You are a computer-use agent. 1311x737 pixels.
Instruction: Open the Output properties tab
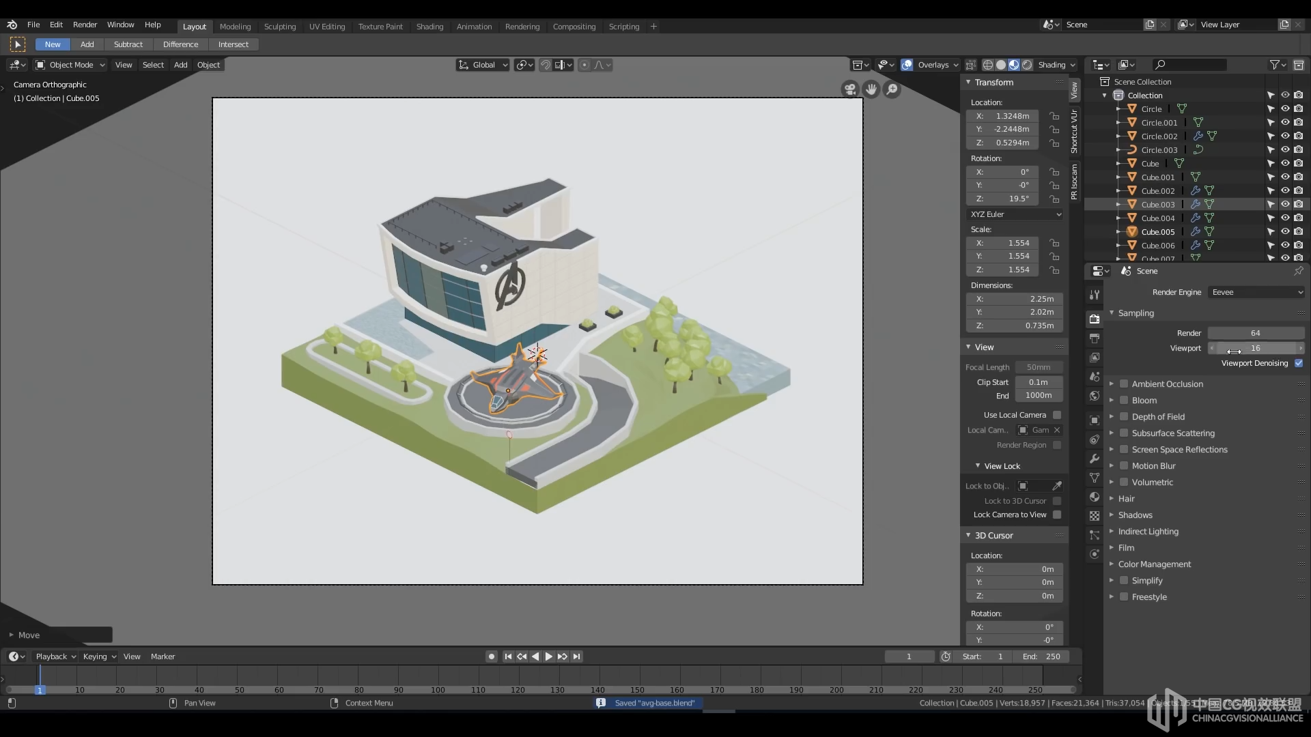(x=1095, y=338)
